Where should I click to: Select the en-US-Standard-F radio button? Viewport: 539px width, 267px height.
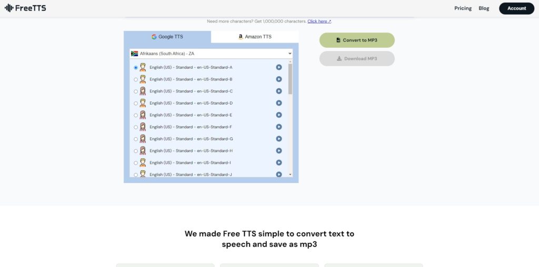pos(136,127)
